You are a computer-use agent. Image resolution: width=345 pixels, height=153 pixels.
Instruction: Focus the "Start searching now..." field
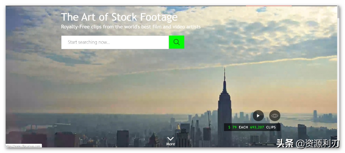[115, 42]
